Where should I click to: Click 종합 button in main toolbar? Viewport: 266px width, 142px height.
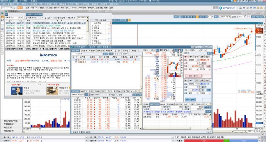point(41,8)
